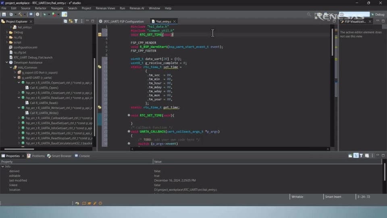387x218 pixels.
Task: Close the Properties view tab
Action: pos(23,156)
